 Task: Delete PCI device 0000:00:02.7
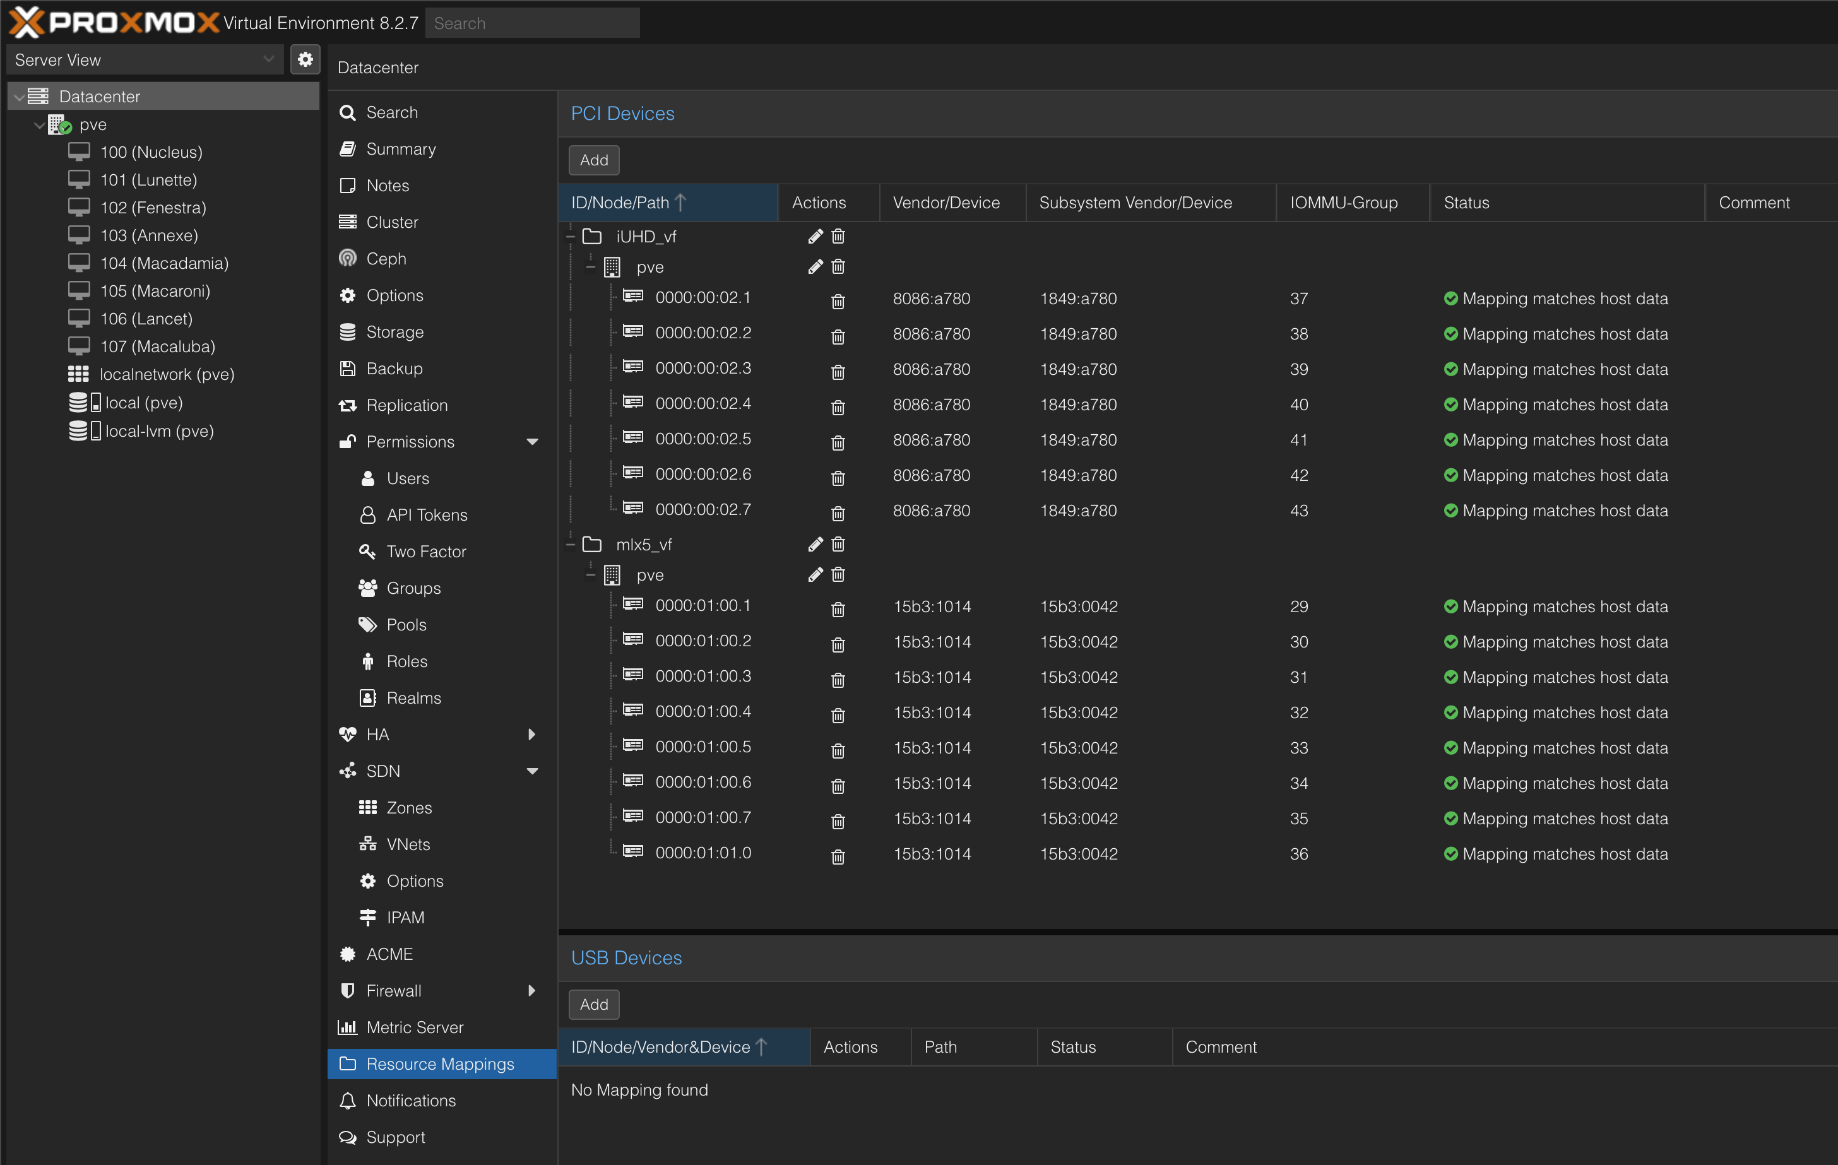coord(838,513)
